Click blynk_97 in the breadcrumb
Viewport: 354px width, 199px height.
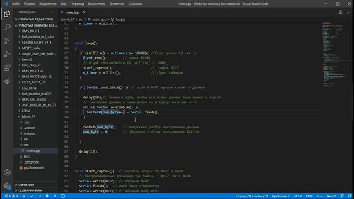click(x=67, y=20)
